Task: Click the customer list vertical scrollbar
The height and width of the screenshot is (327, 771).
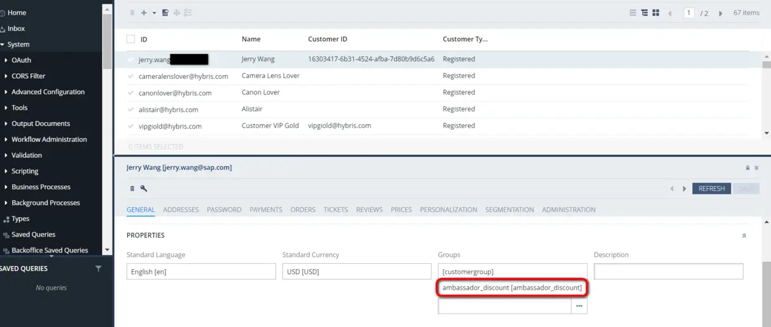Action: 767,93
